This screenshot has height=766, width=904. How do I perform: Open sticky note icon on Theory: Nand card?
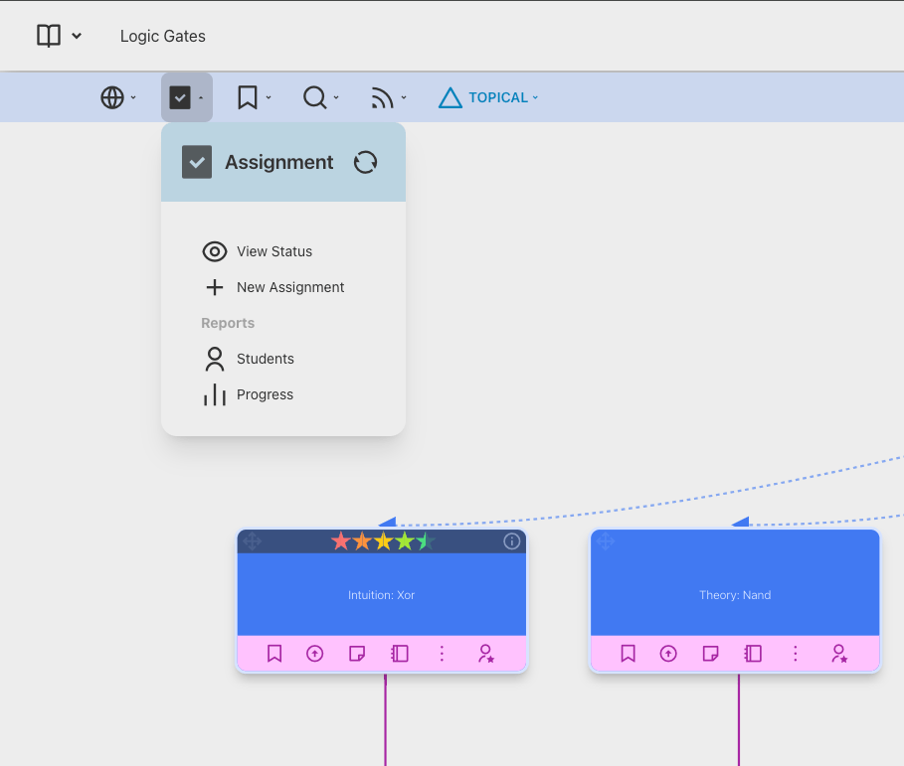coord(710,654)
